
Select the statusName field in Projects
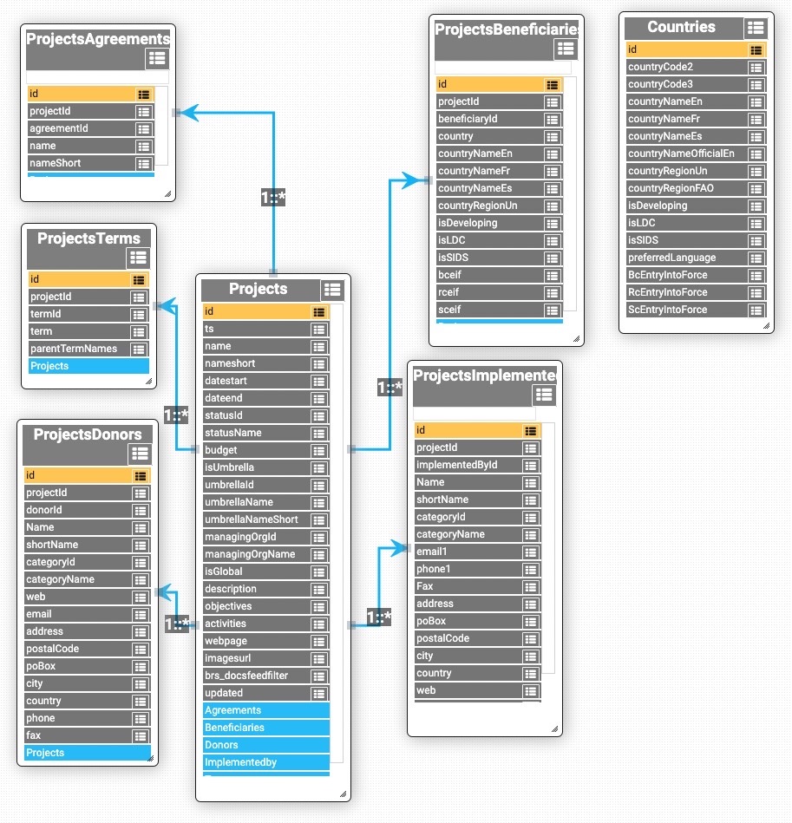click(x=256, y=433)
